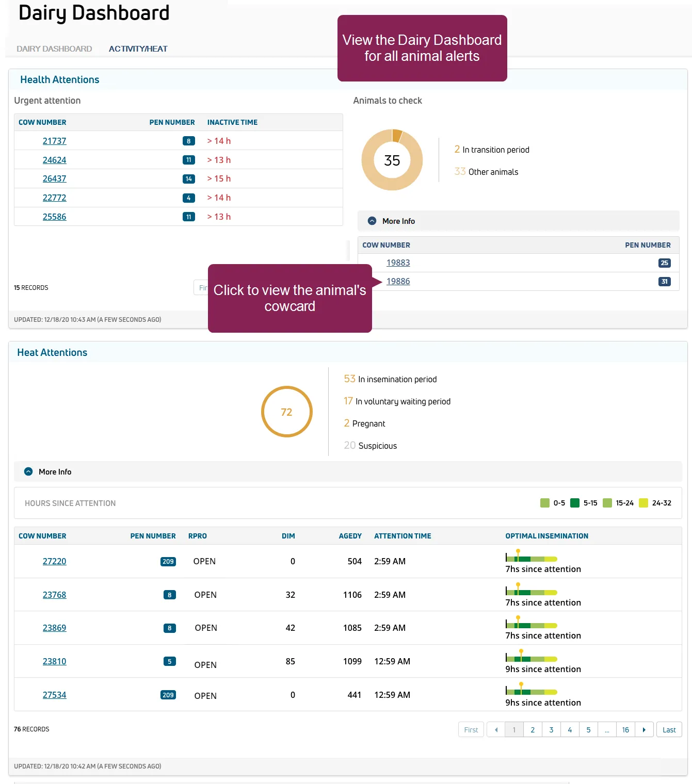The image size is (692, 784).
Task: Sort by ATTENTION TIME column header
Action: (403, 536)
